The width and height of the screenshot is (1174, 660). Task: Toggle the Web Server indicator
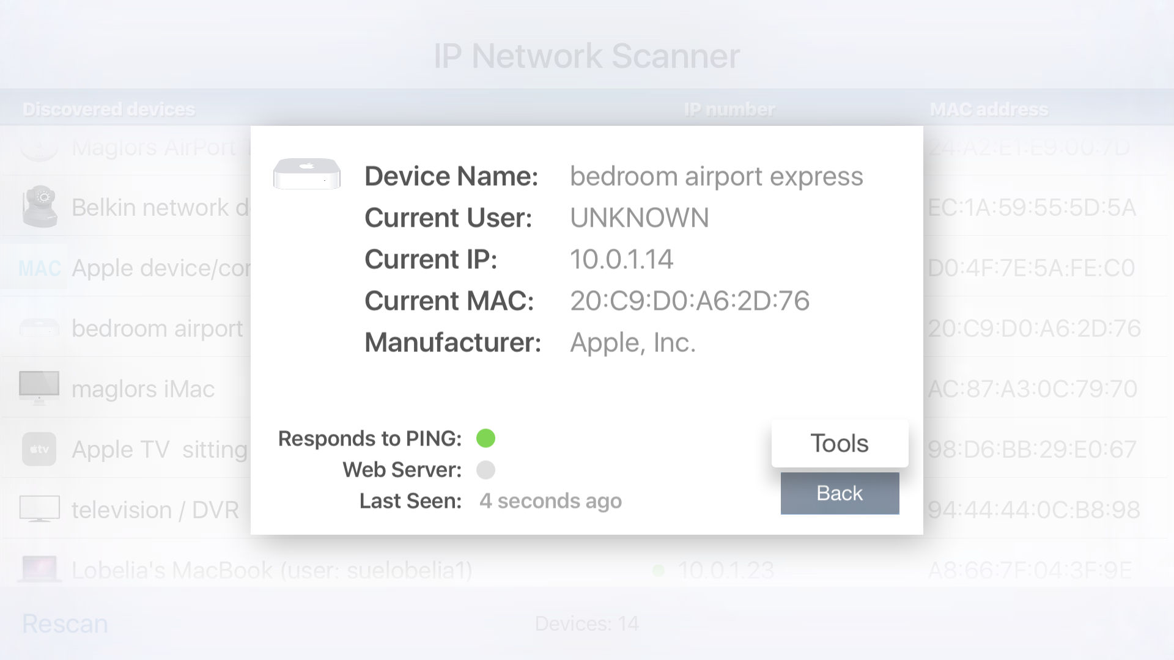[486, 469]
